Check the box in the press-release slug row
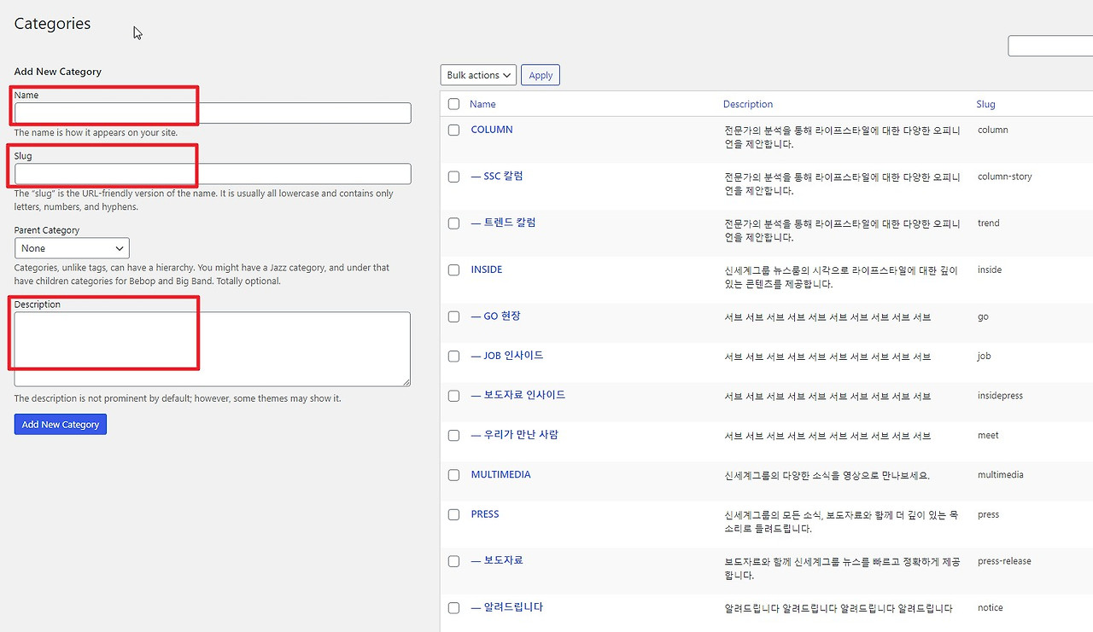Image resolution: width=1093 pixels, height=632 pixels. pos(454,561)
